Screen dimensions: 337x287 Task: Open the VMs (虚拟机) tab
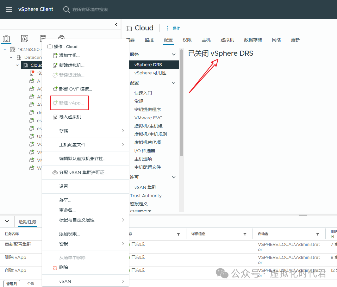click(228, 40)
